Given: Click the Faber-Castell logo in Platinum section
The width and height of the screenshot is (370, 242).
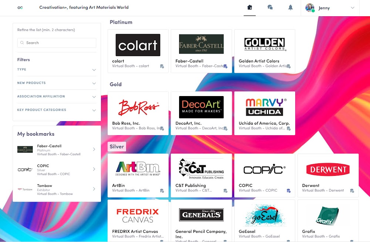Looking at the screenshot, I should 201,44.
